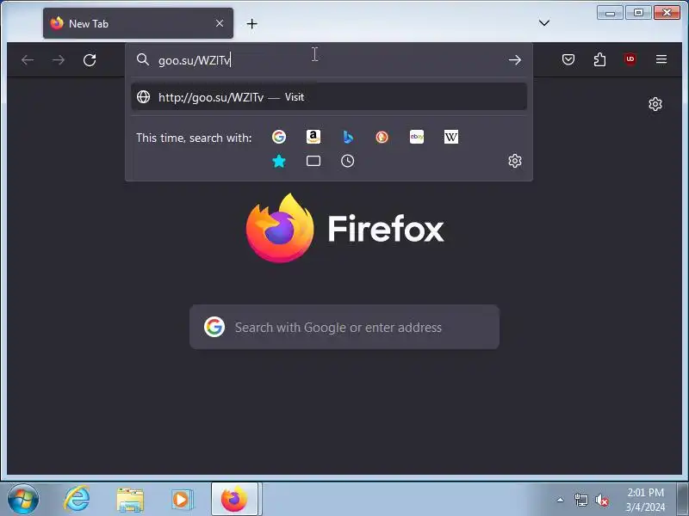689x516 pixels.
Task: List all tabs with chevron
Action: (544, 23)
